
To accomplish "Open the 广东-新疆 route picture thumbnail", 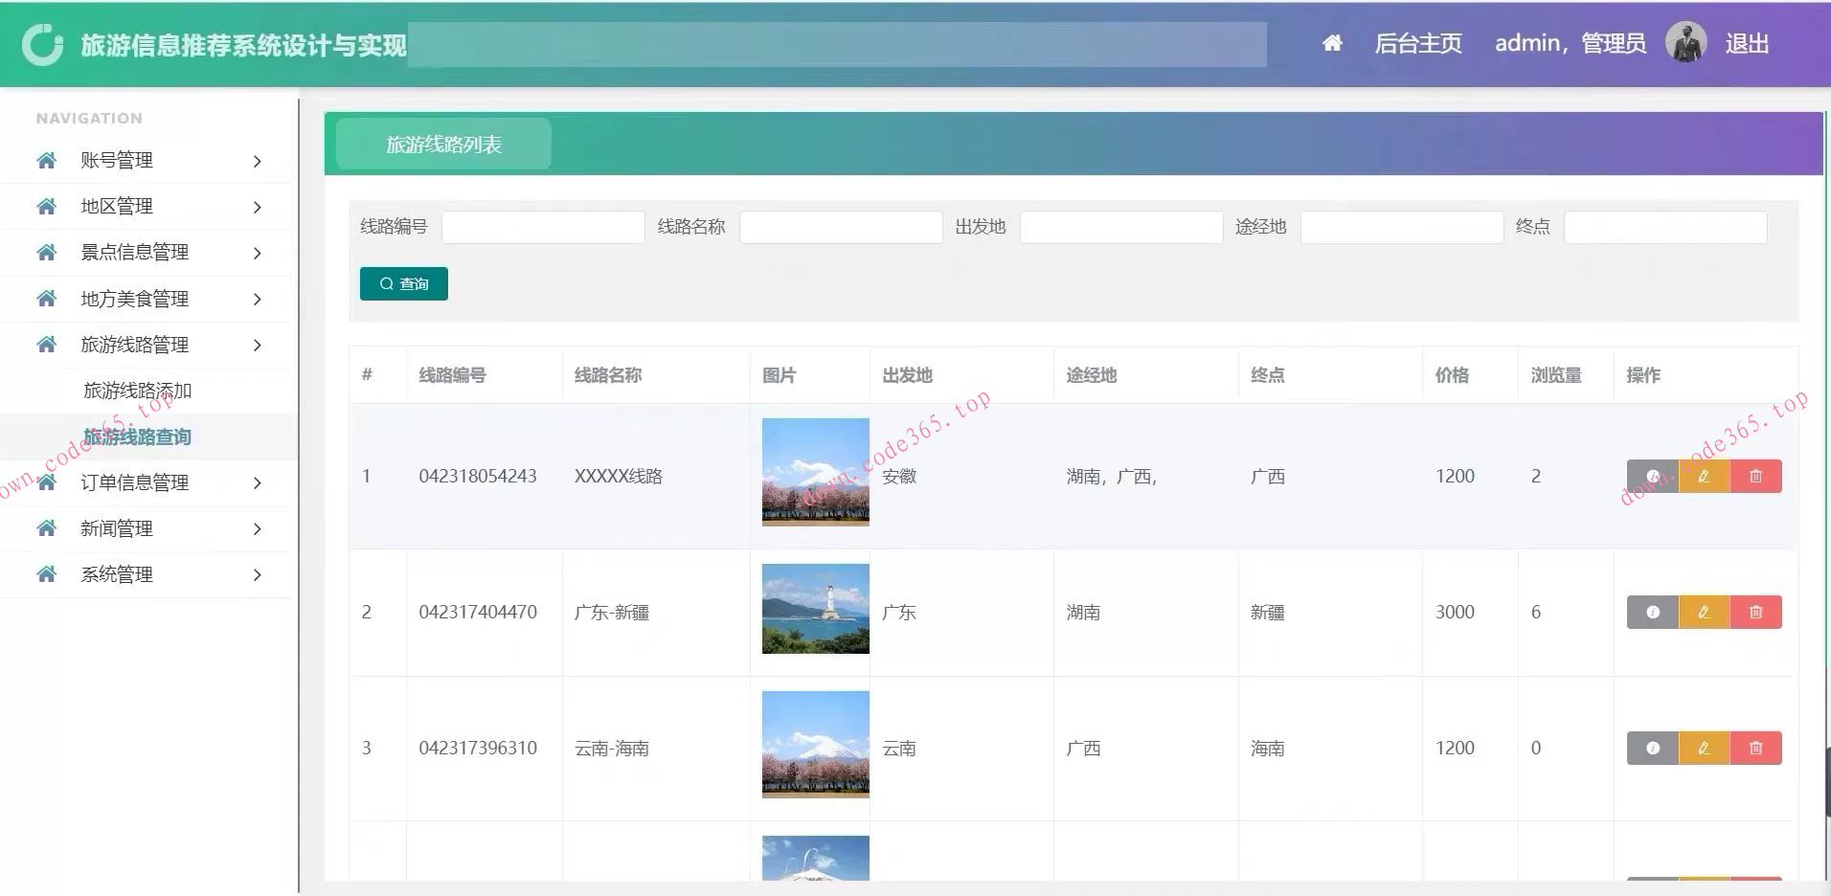I will click(x=815, y=609).
